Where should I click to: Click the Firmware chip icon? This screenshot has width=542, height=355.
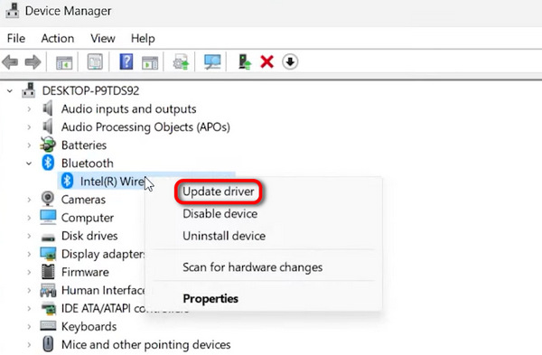48,272
